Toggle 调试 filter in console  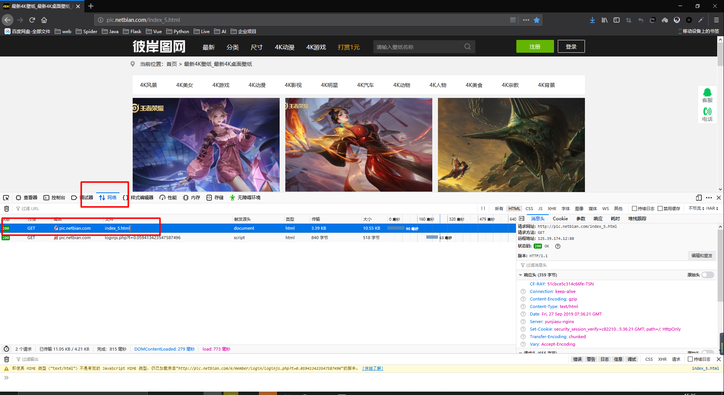pyautogui.click(x=632, y=359)
